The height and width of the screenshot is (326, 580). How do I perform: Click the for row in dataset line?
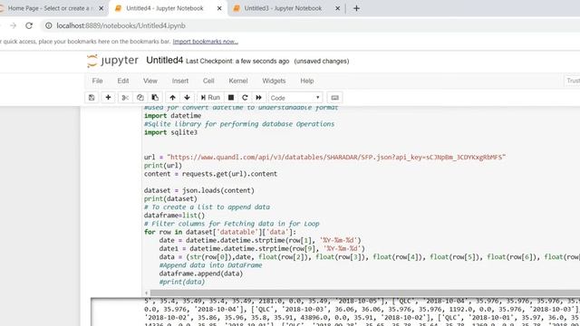(220, 232)
